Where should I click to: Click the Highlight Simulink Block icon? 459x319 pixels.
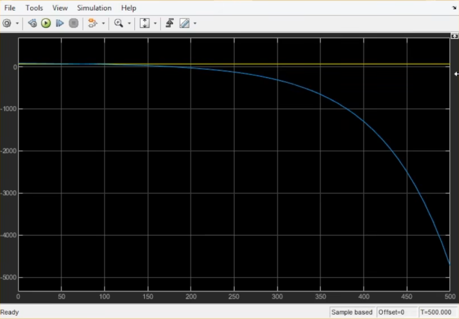point(93,23)
